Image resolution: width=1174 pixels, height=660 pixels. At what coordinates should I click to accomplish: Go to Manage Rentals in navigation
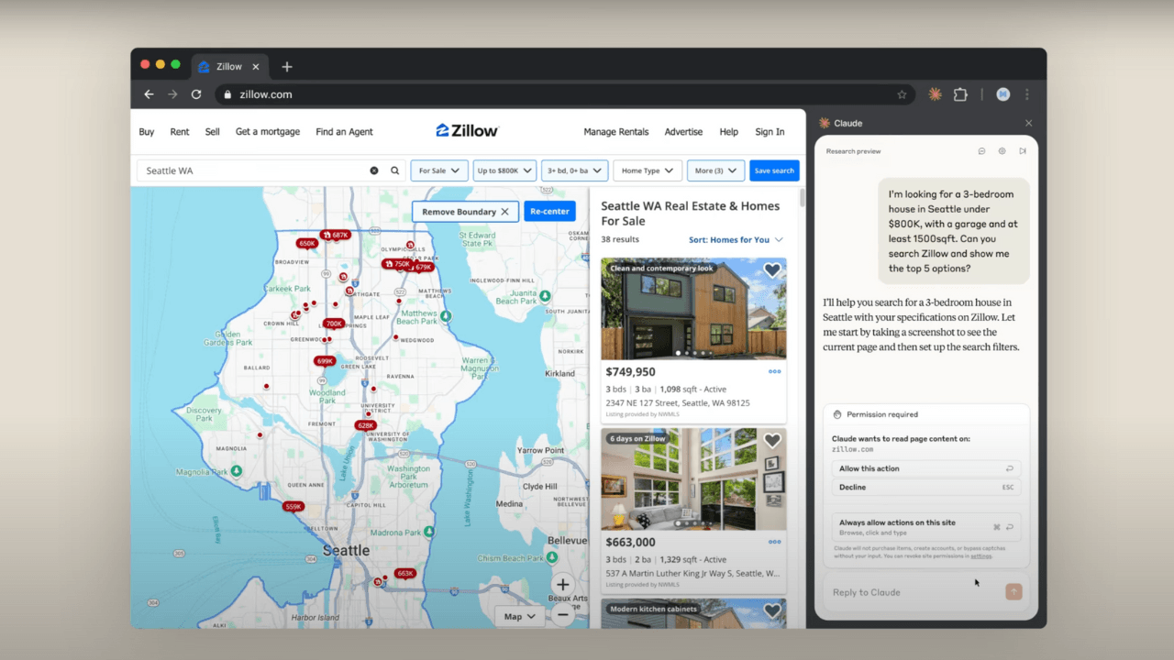pos(615,132)
